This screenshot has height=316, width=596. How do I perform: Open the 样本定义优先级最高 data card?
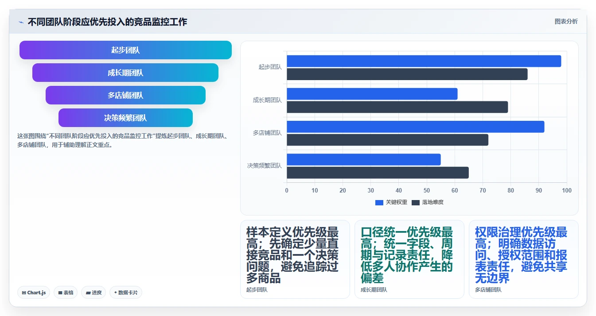295,259
